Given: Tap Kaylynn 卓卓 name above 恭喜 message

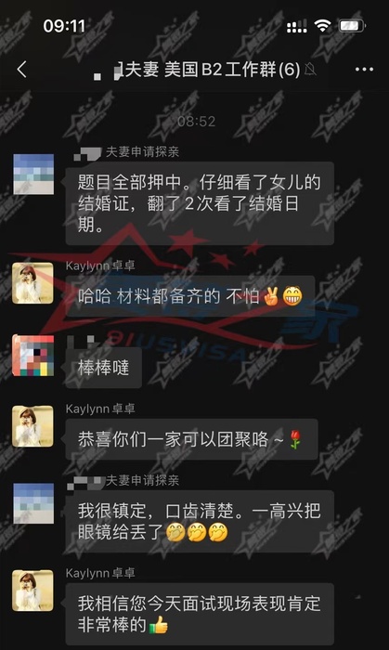Looking at the screenshot, I should [100, 409].
